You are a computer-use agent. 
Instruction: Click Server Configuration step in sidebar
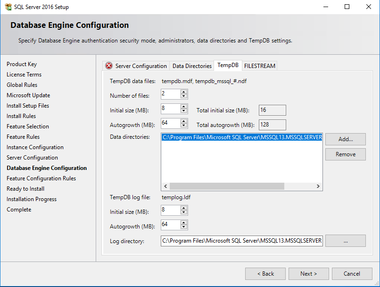pyautogui.click(x=32, y=158)
